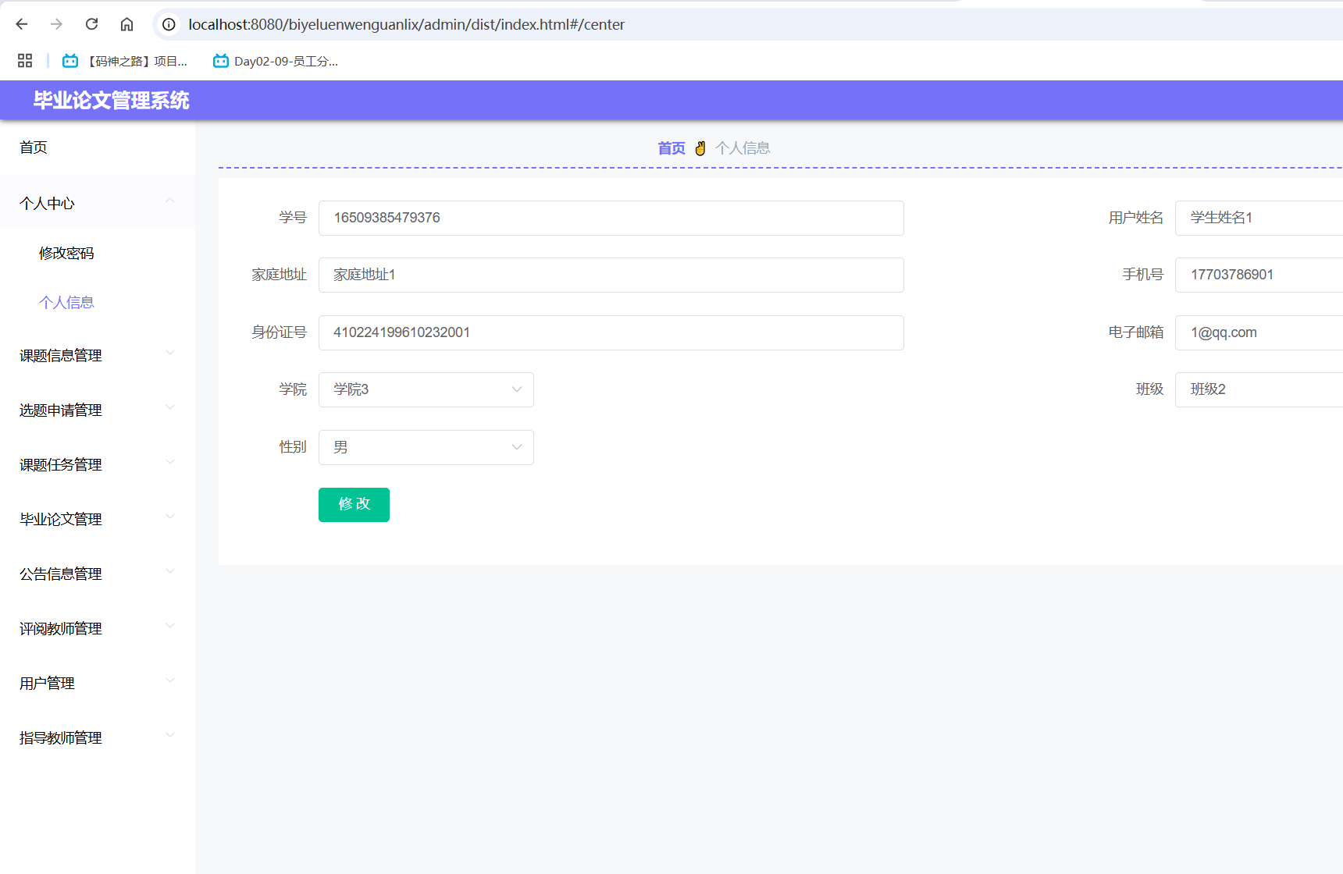This screenshot has height=874, width=1343.
Task: Click the hand emoji in breadcrumb
Action: (700, 148)
